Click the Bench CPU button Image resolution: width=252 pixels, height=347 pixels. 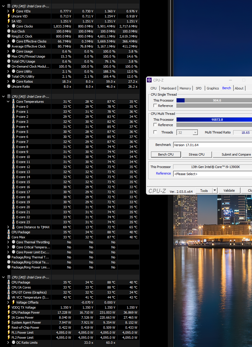tap(166, 154)
